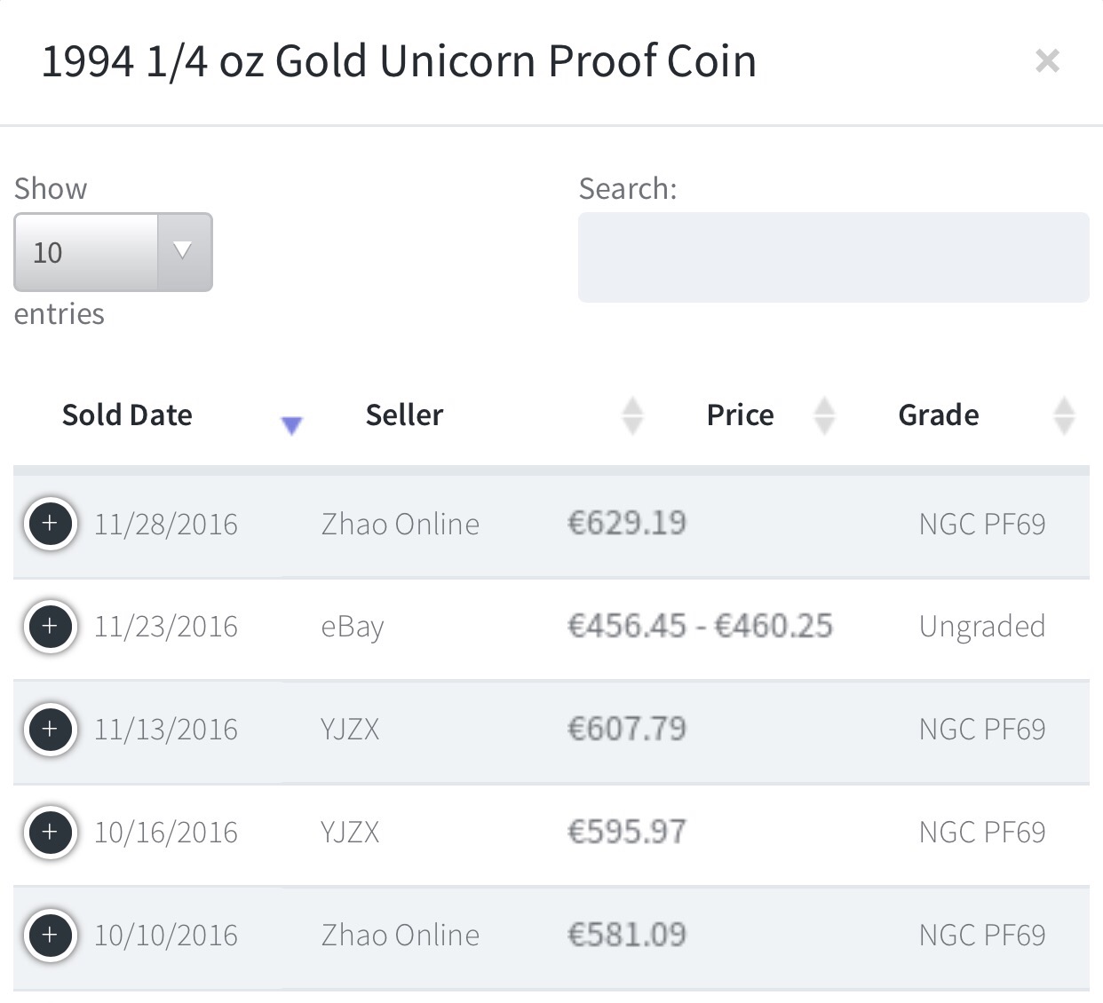Click the Seller column sort arrows

click(632, 415)
